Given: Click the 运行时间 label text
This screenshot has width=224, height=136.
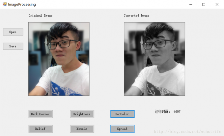Looking at the screenshot, I should pos(162,111).
